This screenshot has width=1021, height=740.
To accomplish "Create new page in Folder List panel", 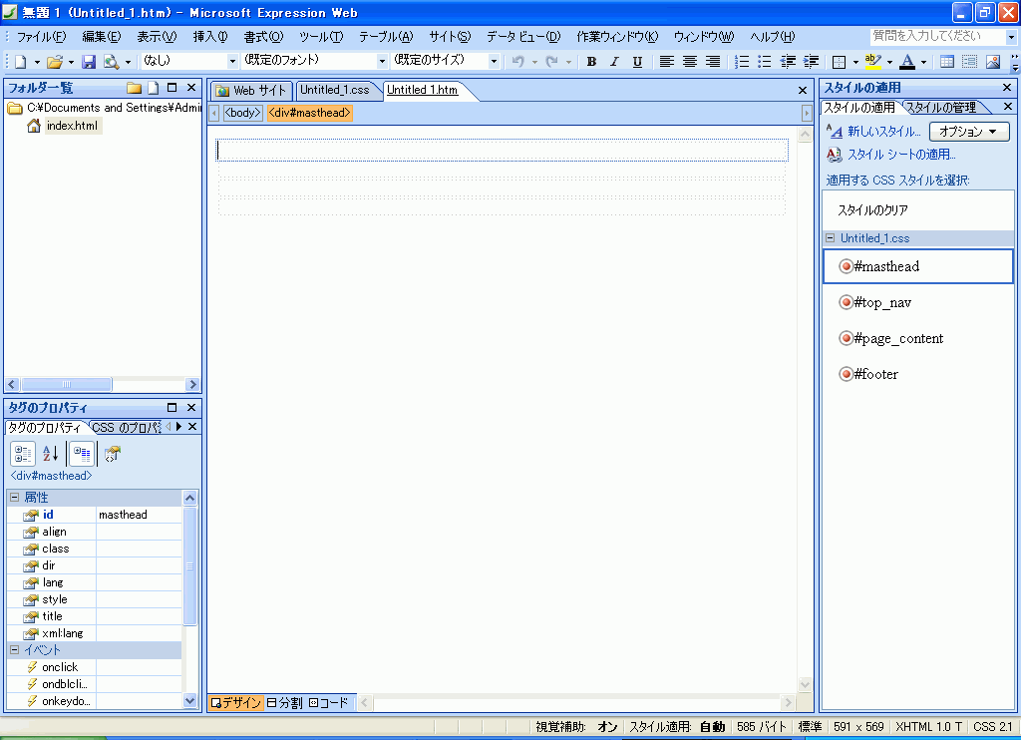I will tap(153, 88).
